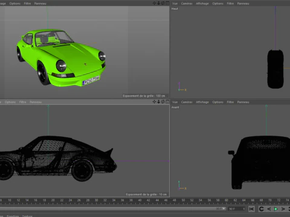Toggle maximize icon of the side-view viewport
Image resolution: width=290 pixels, height=217 pixels.
pos(167,102)
